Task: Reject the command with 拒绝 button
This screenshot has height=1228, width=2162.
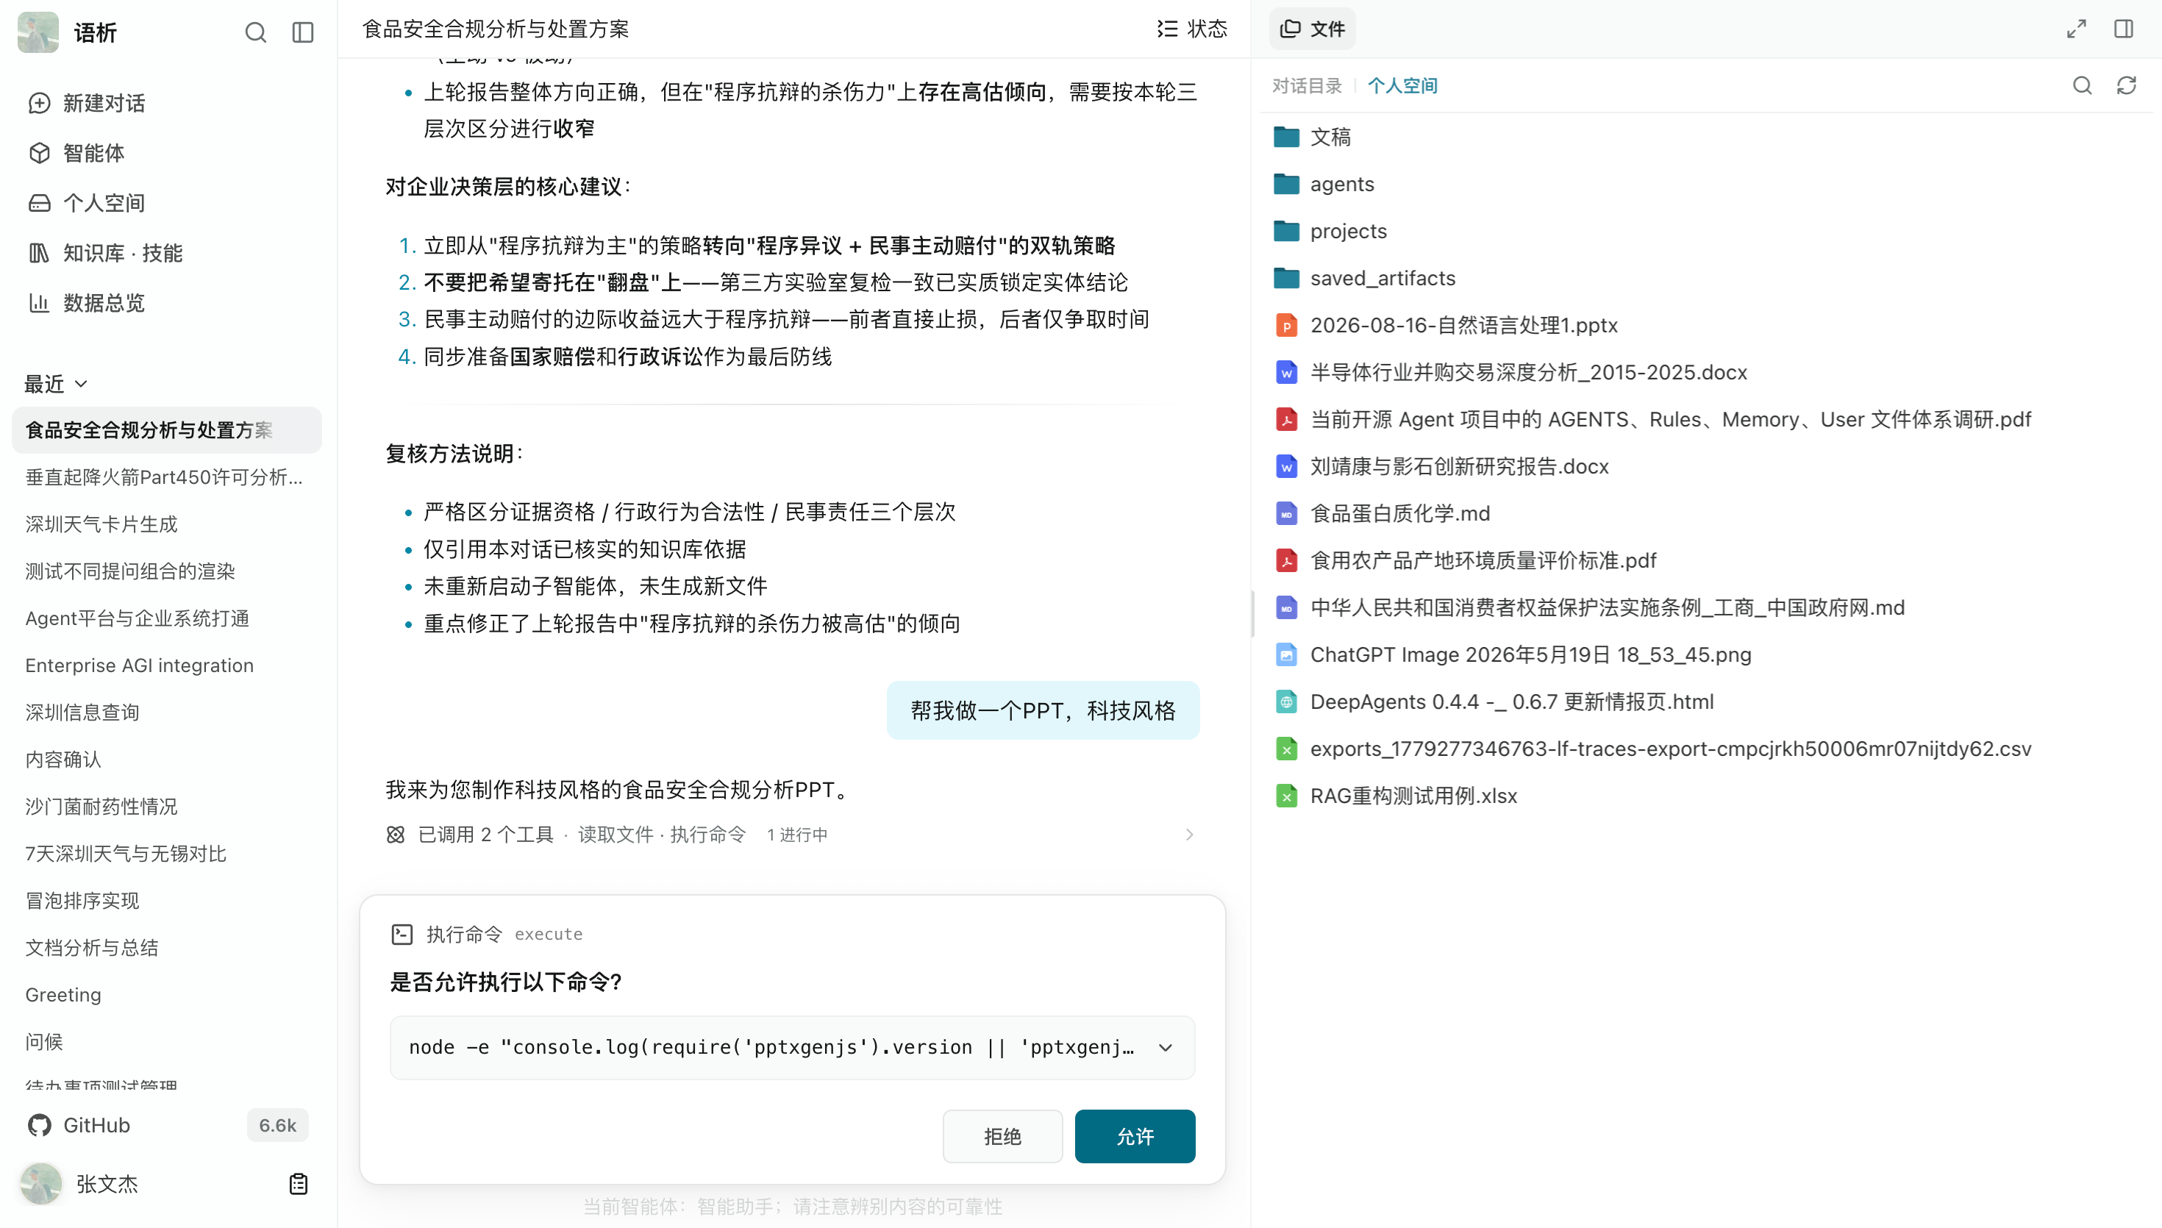Action: [x=1002, y=1136]
